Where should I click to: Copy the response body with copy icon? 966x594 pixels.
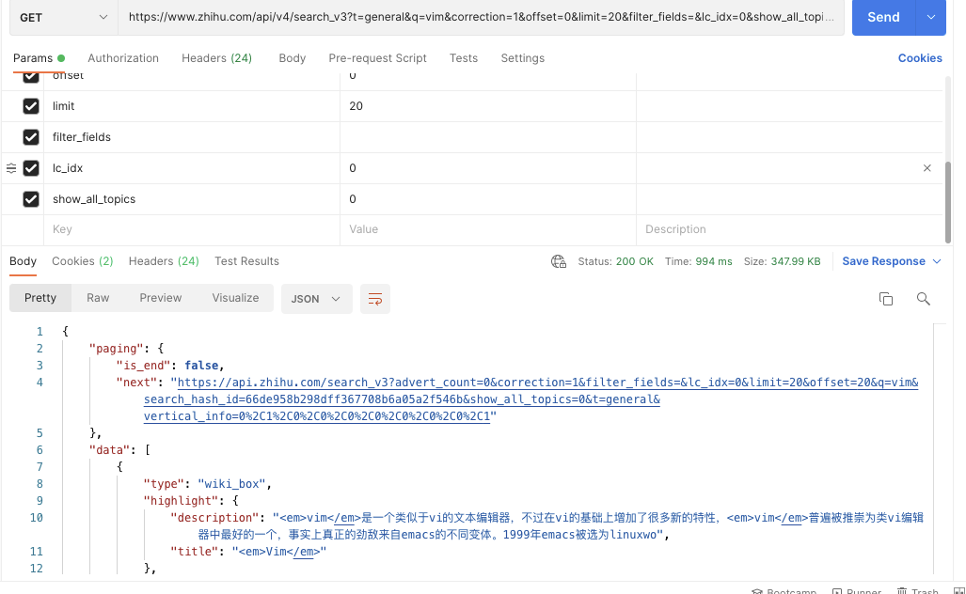(x=886, y=299)
